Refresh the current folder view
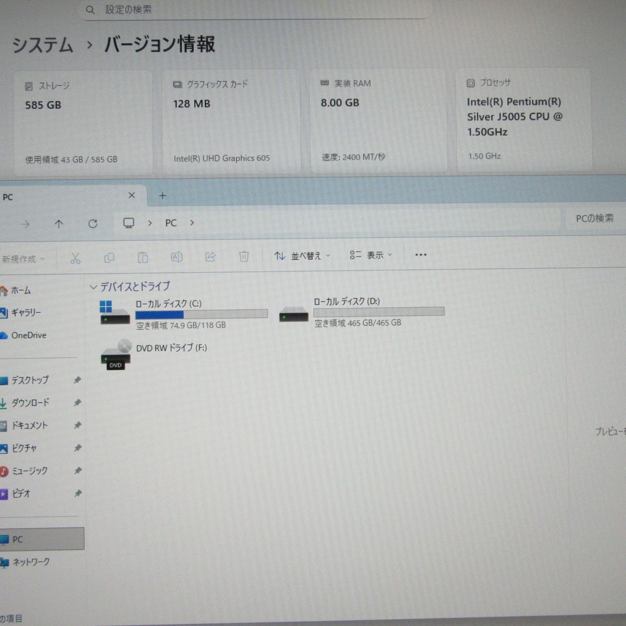626x626 pixels. (x=93, y=223)
